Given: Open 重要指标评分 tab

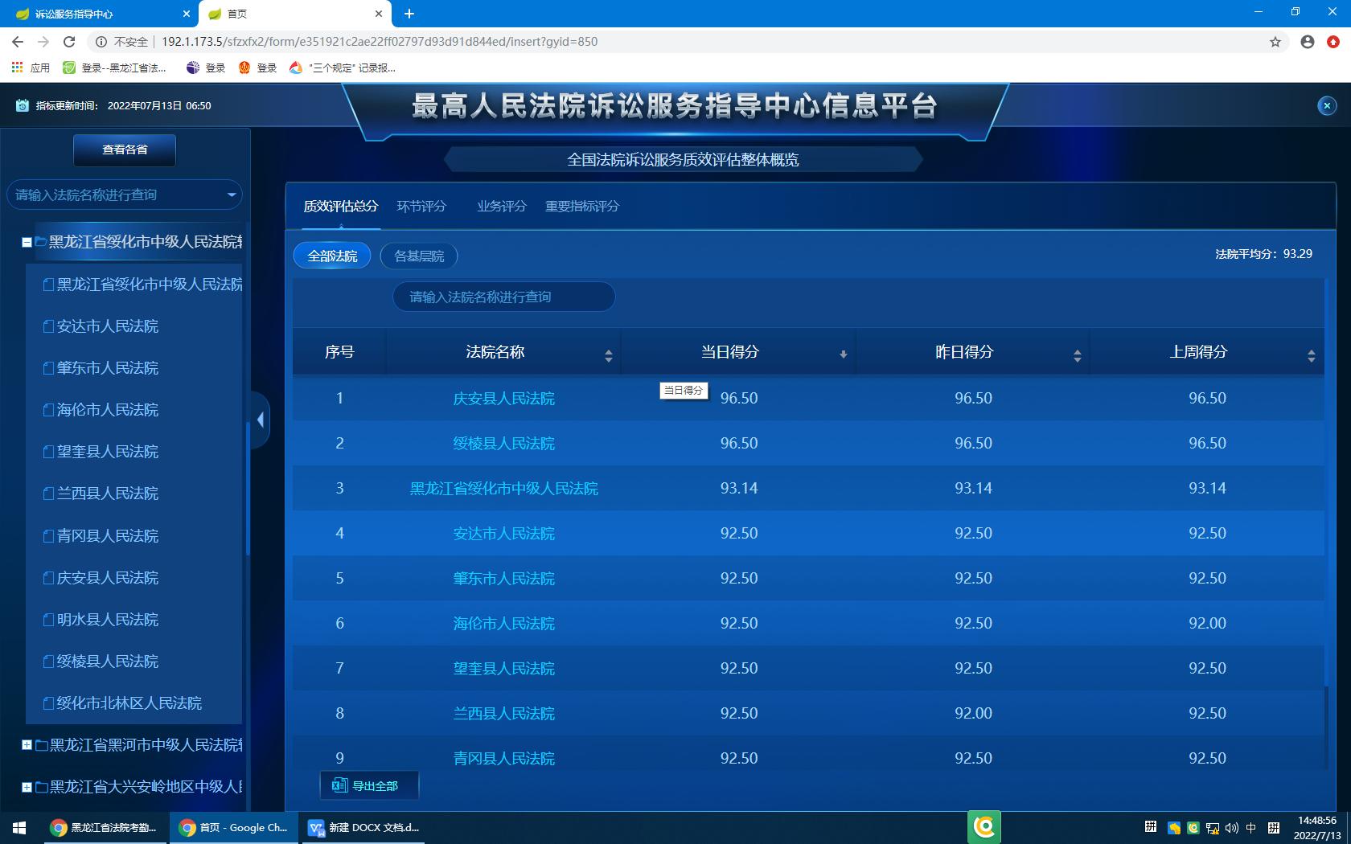Looking at the screenshot, I should (582, 207).
